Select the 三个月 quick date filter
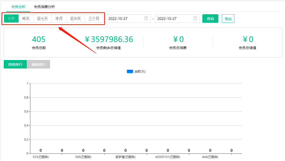 pyautogui.click(x=94, y=18)
